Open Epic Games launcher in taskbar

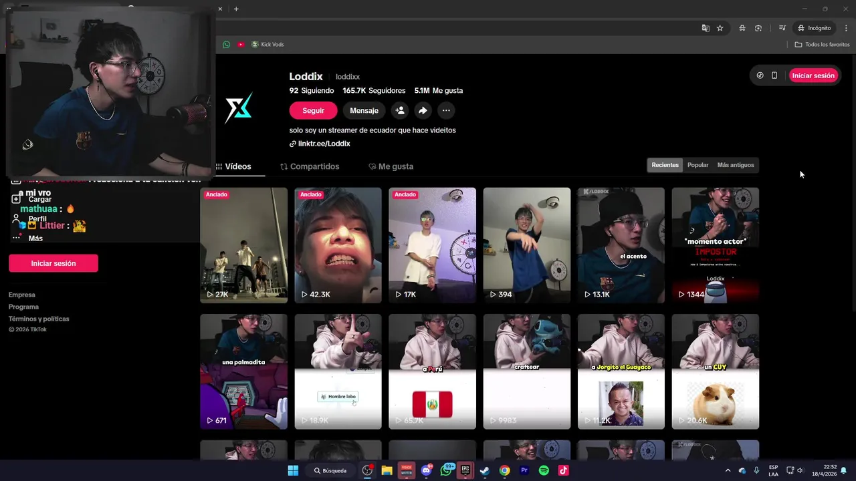465,470
